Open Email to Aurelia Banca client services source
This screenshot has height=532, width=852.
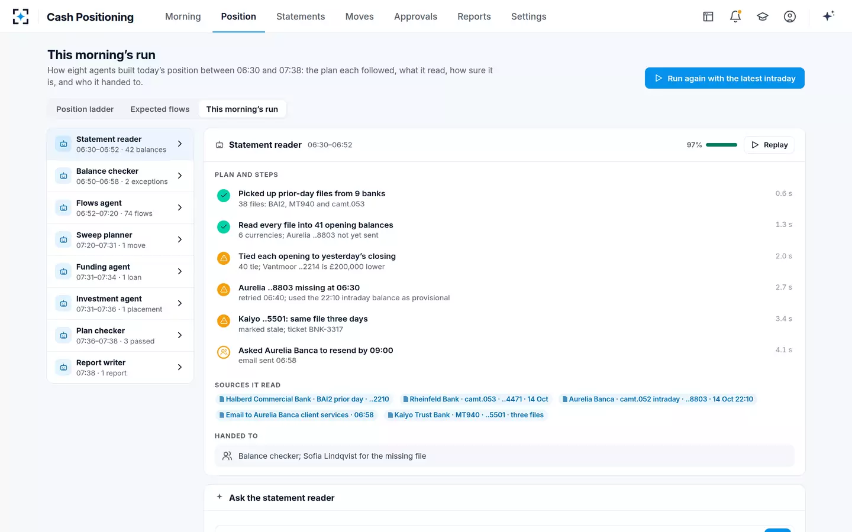pyautogui.click(x=296, y=415)
